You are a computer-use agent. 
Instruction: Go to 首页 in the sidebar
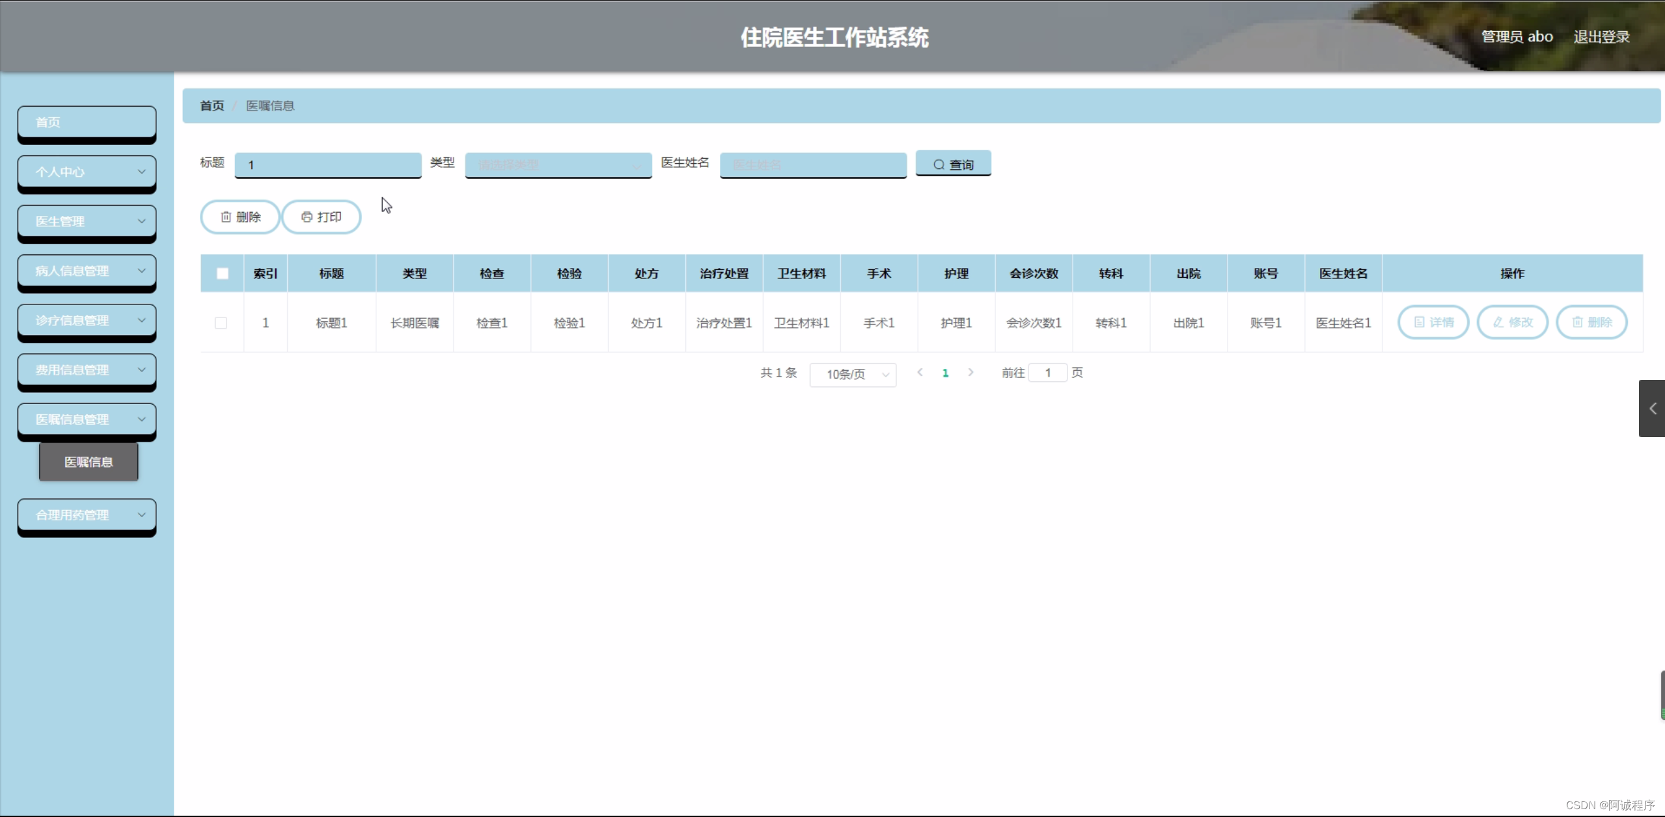click(x=87, y=122)
